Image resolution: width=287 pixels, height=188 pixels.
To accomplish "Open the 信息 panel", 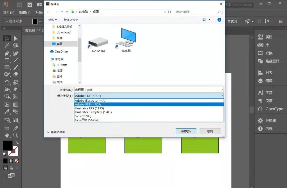I will pyautogui.click(x=265, y=129).
